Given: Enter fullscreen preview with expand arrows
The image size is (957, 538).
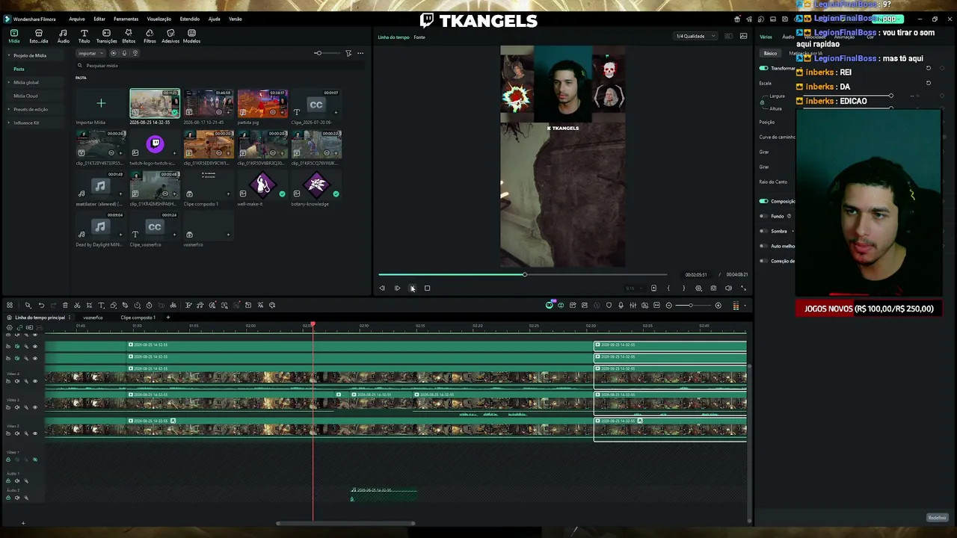Looking at the screenshot, I should point(743,288).
